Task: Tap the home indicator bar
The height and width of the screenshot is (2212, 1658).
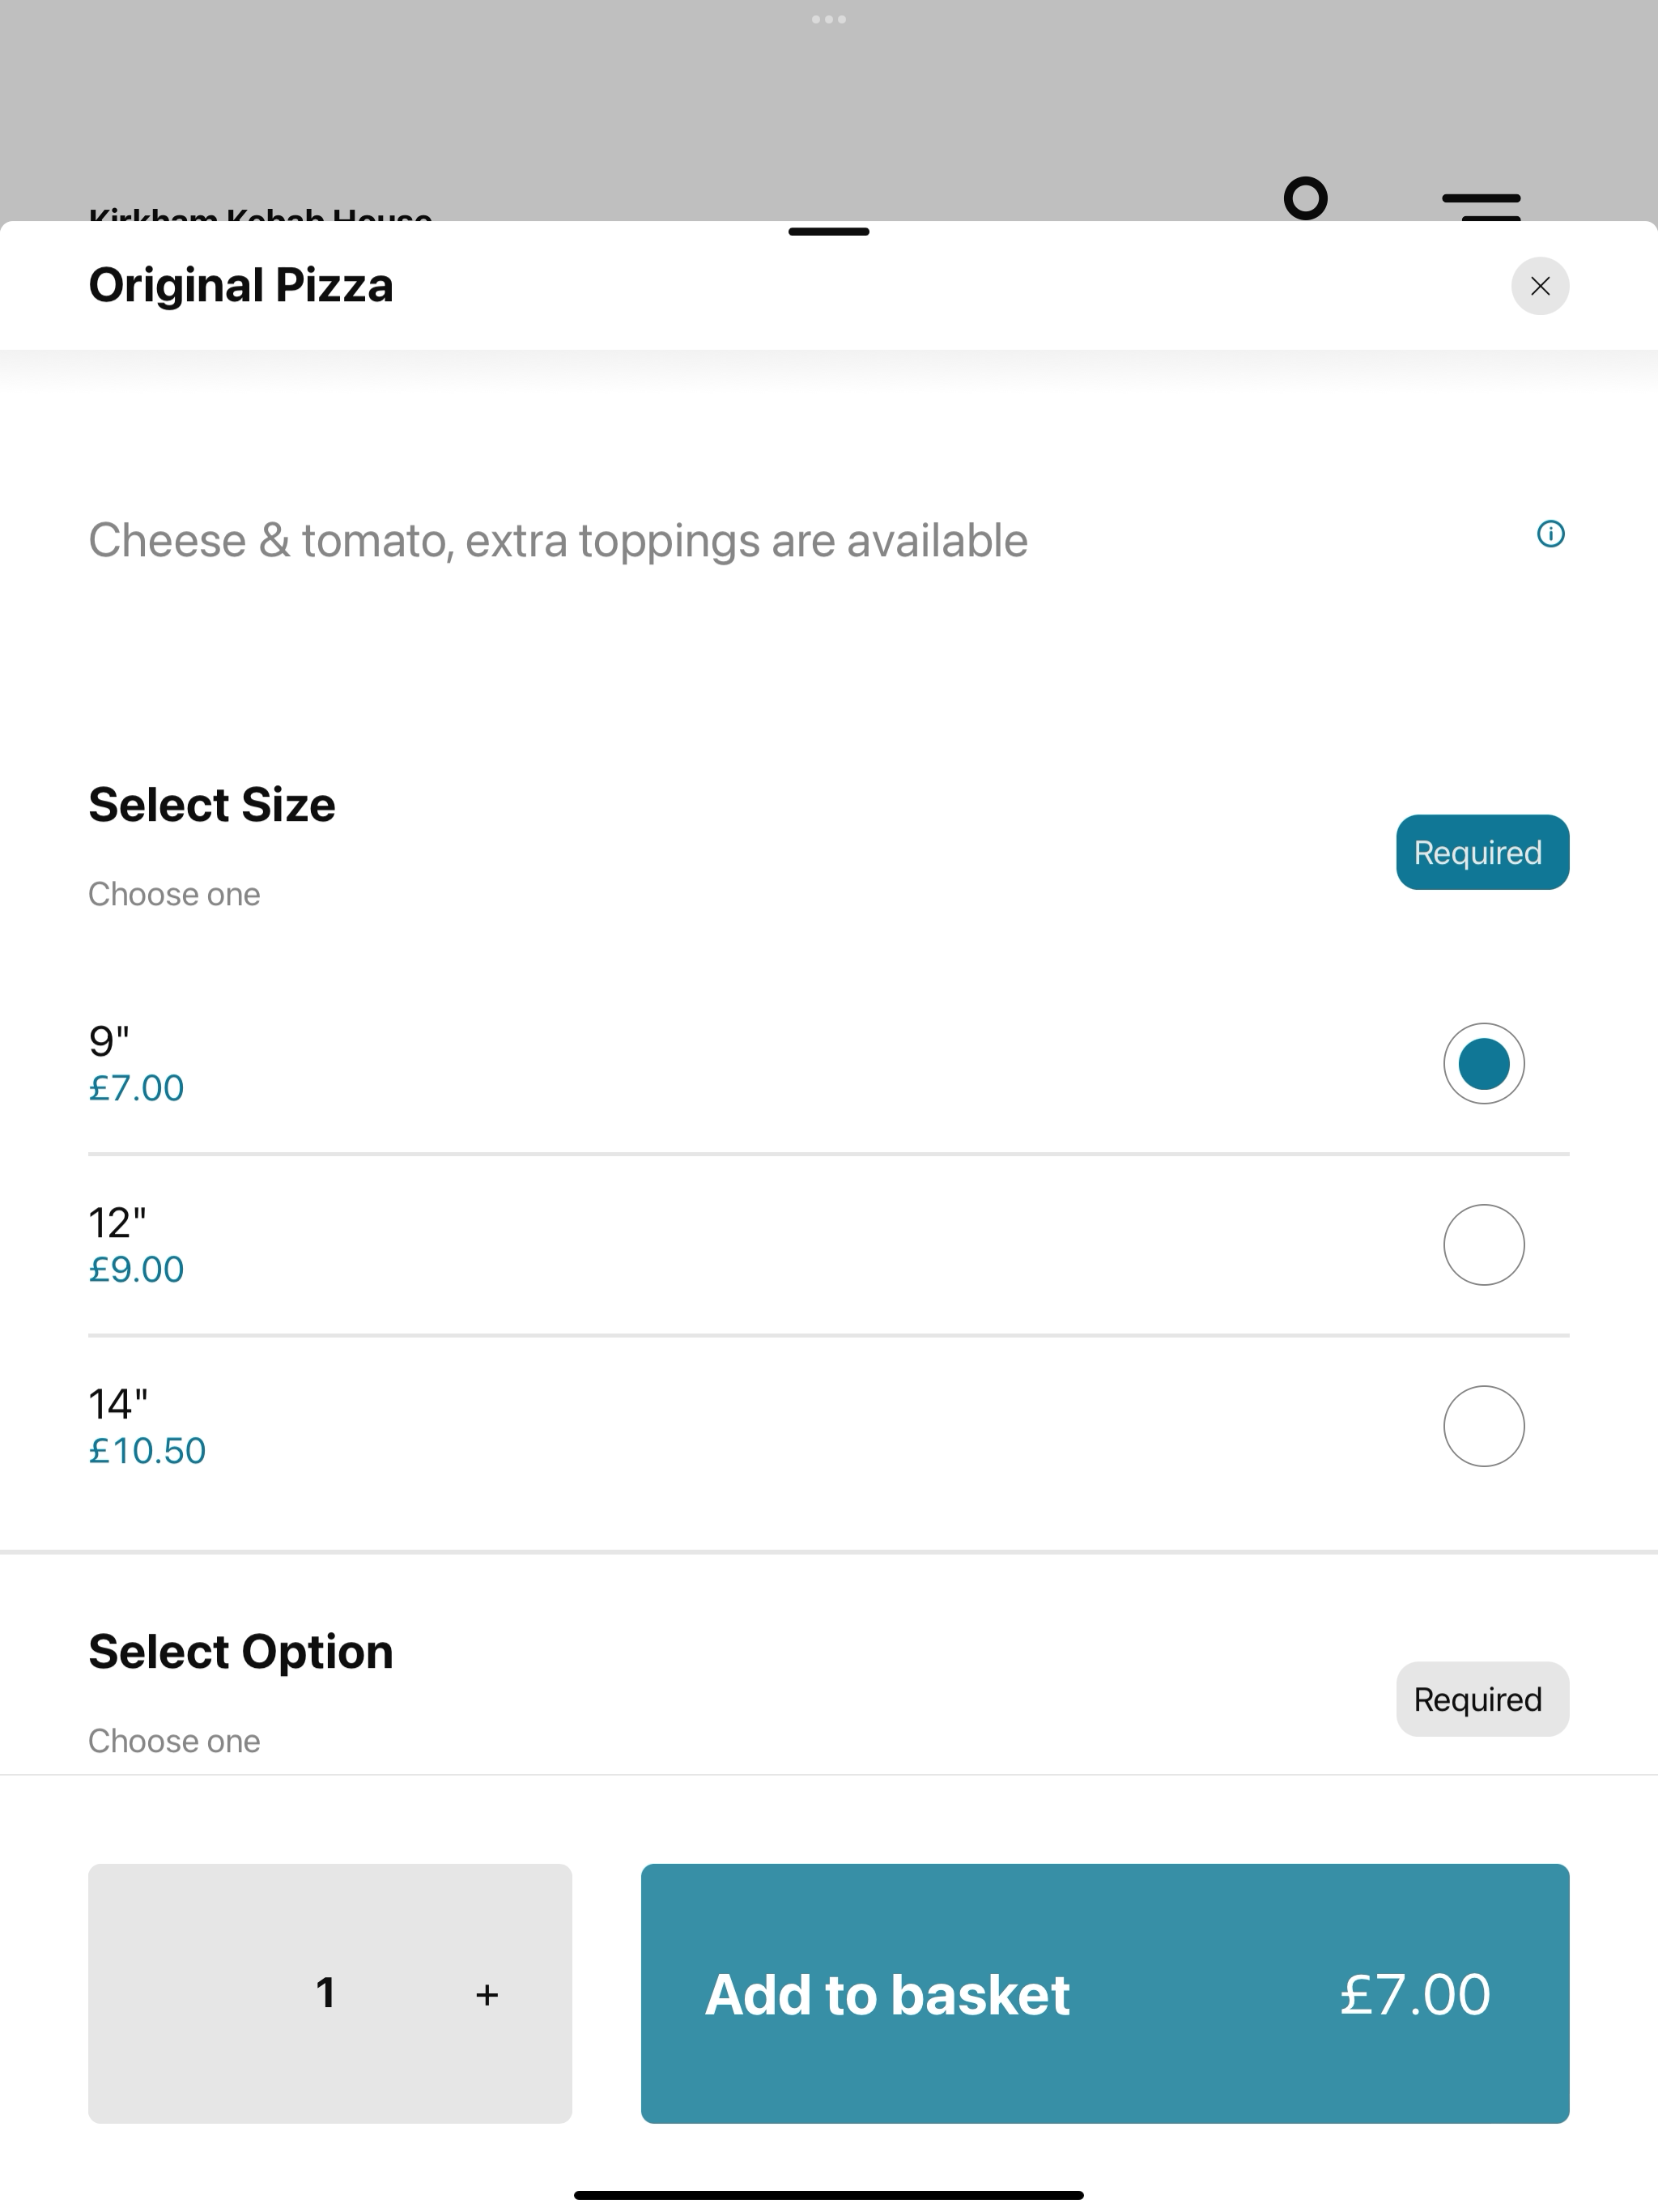Action: 829,2194
